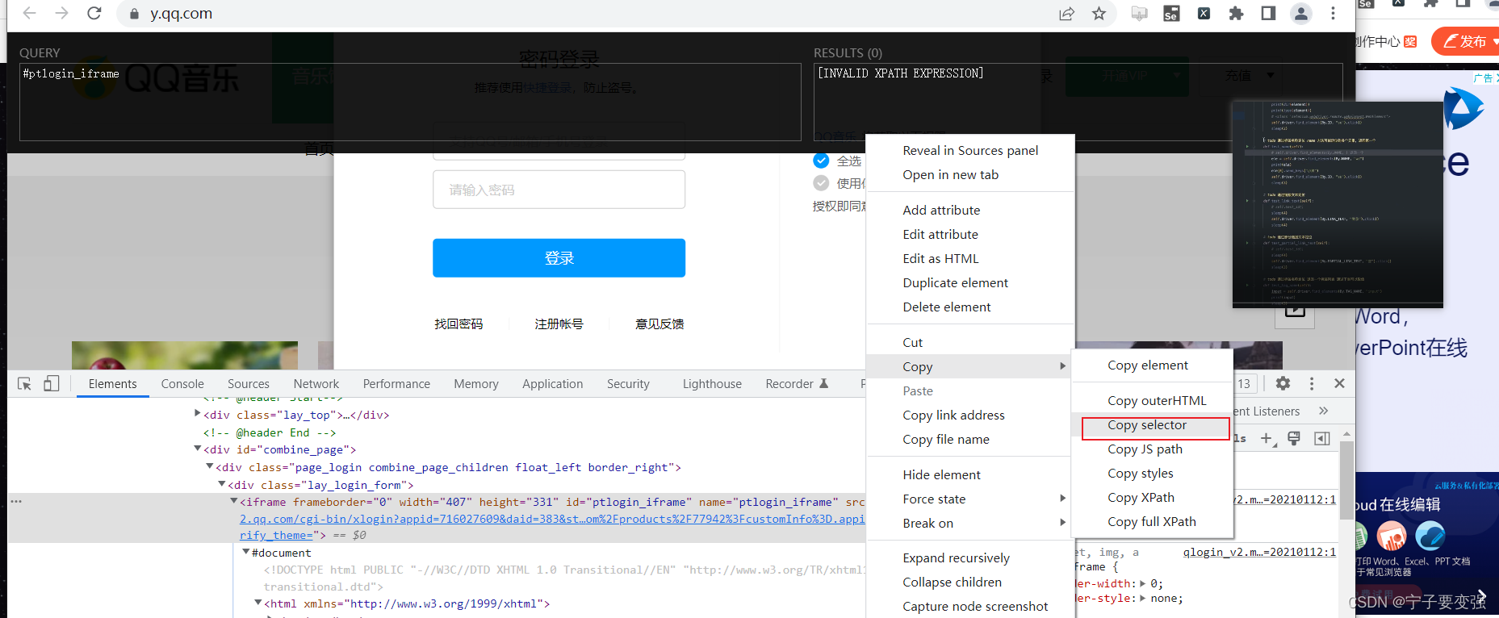1499x618 pixels.
Task: Click the blue 登录 login button
Action: click(559, 258)
